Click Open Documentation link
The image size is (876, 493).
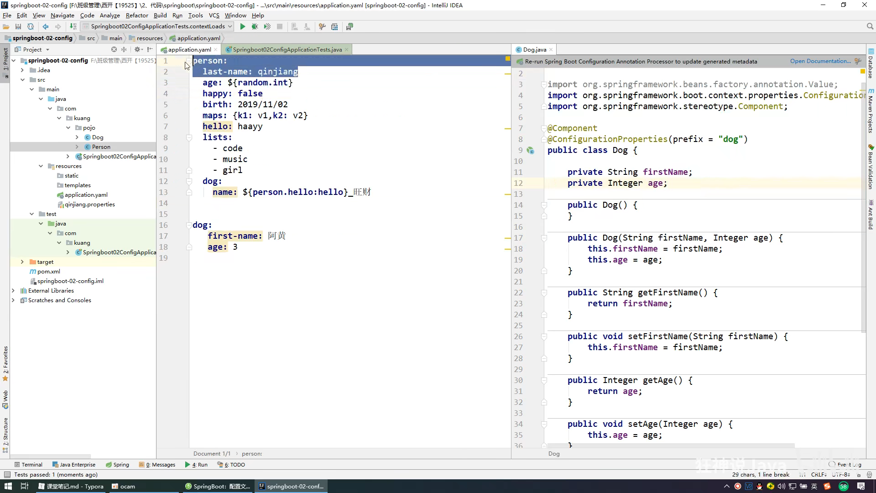[x=820, y=61]
